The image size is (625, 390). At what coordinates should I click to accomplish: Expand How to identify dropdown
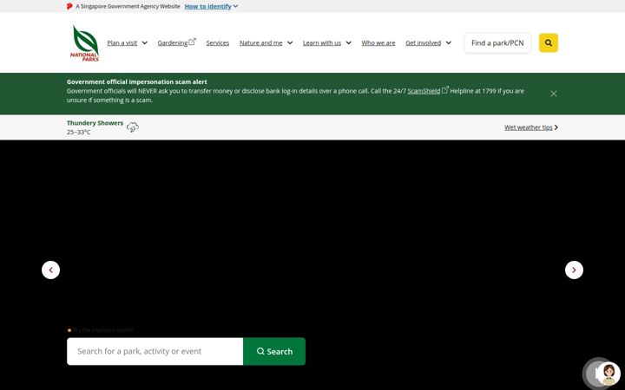click(x=211, y=6)
